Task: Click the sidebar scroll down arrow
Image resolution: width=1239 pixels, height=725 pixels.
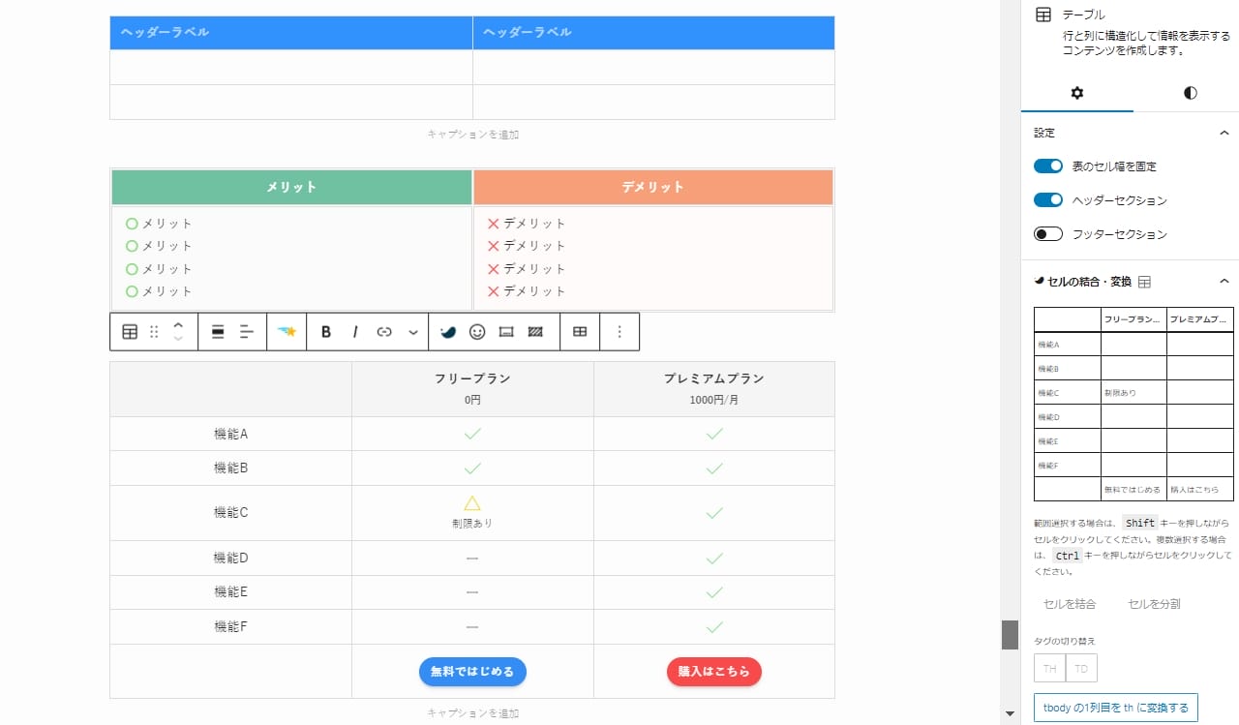Action: coord(1011,714)
